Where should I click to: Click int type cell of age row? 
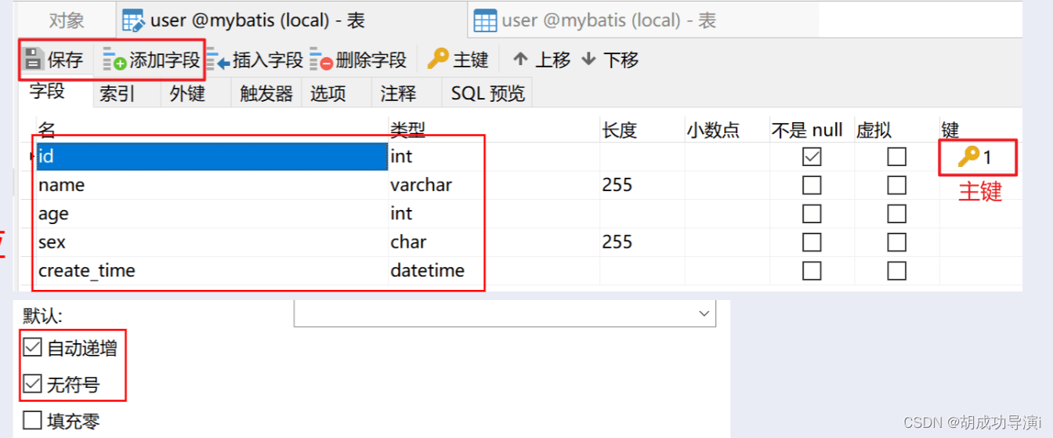(x=494, y=214)
